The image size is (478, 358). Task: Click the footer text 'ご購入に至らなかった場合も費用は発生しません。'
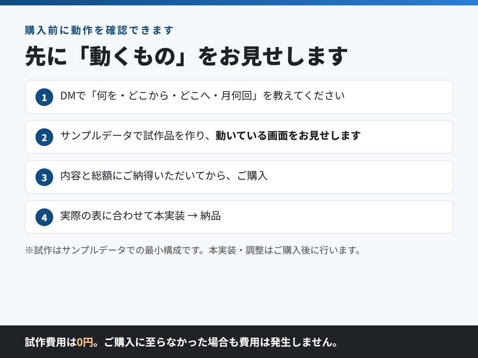pyautogui.click(x=221, y=342)
